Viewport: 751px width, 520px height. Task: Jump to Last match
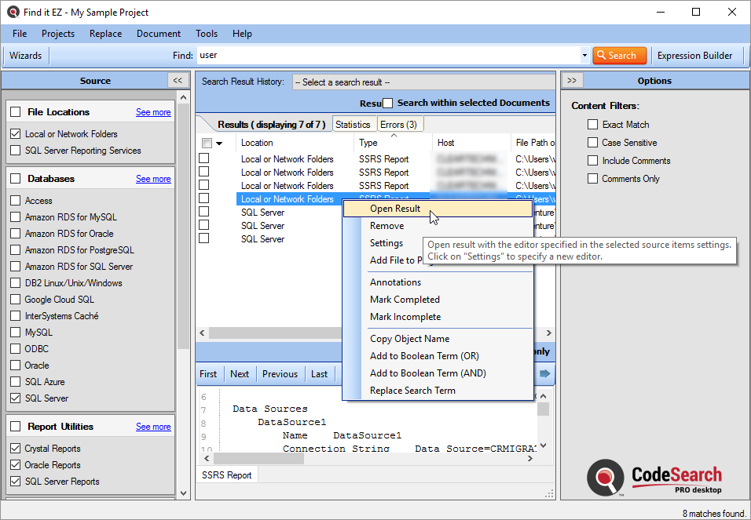319,374
